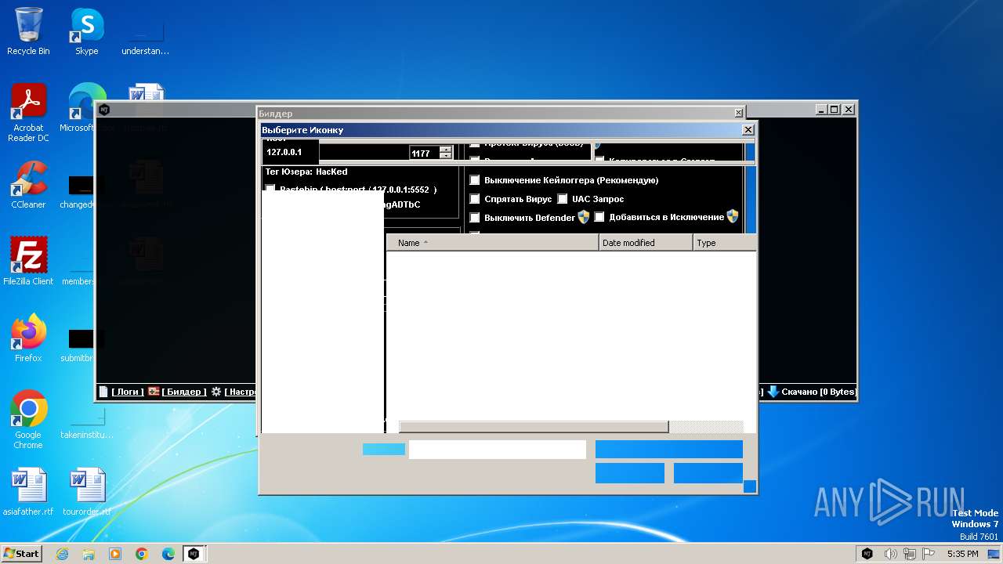Open Edge from the taskbar
1003x564 pixels.
[x=168, y=554]
